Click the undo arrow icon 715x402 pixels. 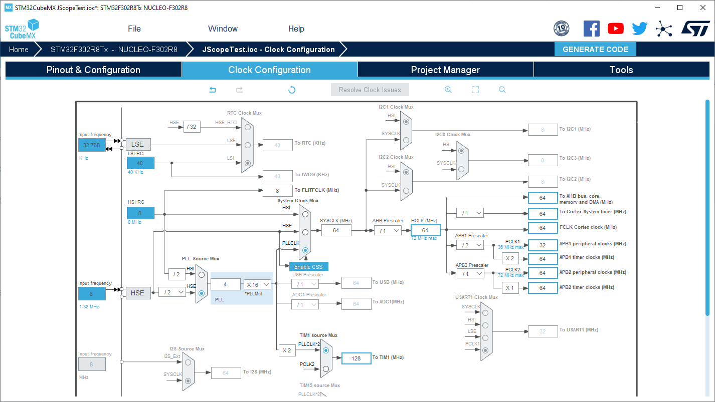213,90
